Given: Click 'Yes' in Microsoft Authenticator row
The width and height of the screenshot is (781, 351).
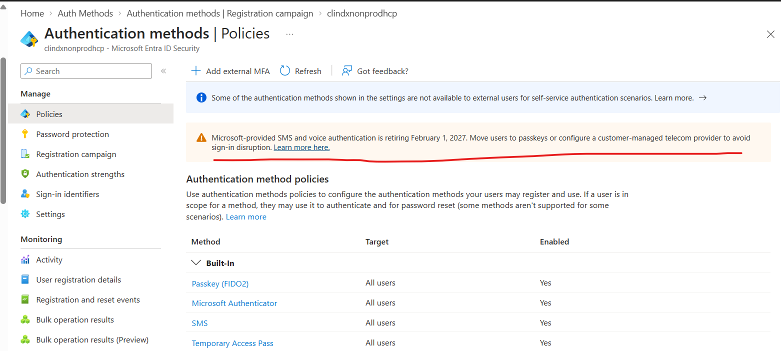Looking at the screenshot, I should [x=545, y=302].
